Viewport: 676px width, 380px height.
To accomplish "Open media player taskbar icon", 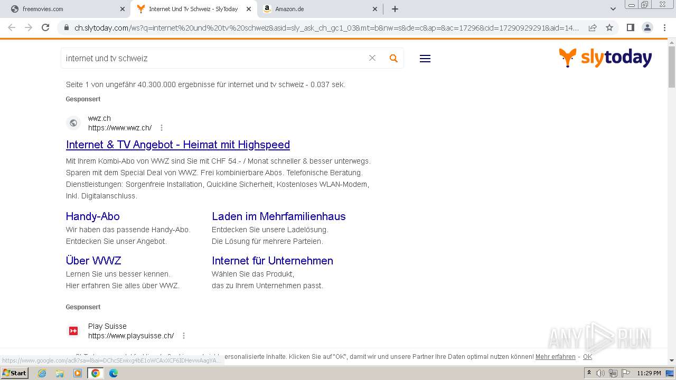I will pos(78,373).
